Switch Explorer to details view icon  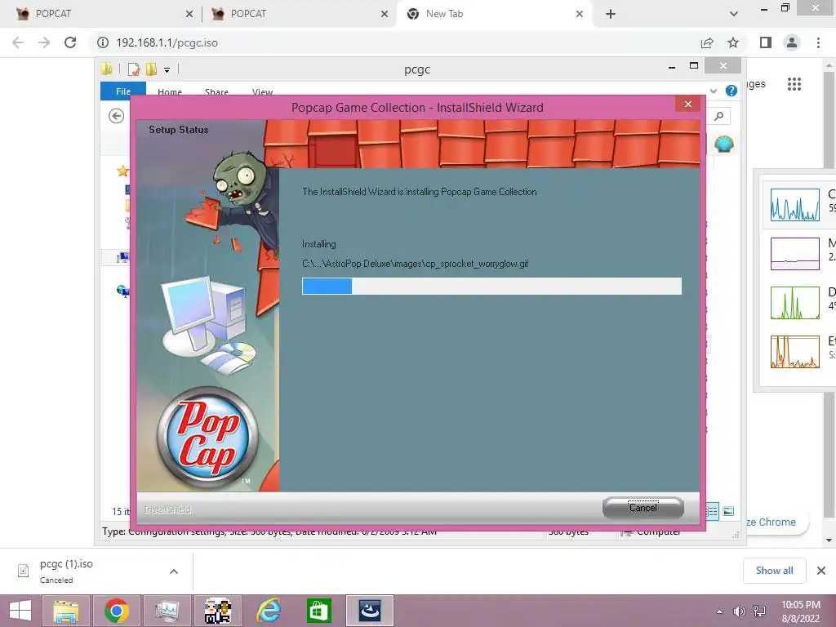tap(712, 511)
